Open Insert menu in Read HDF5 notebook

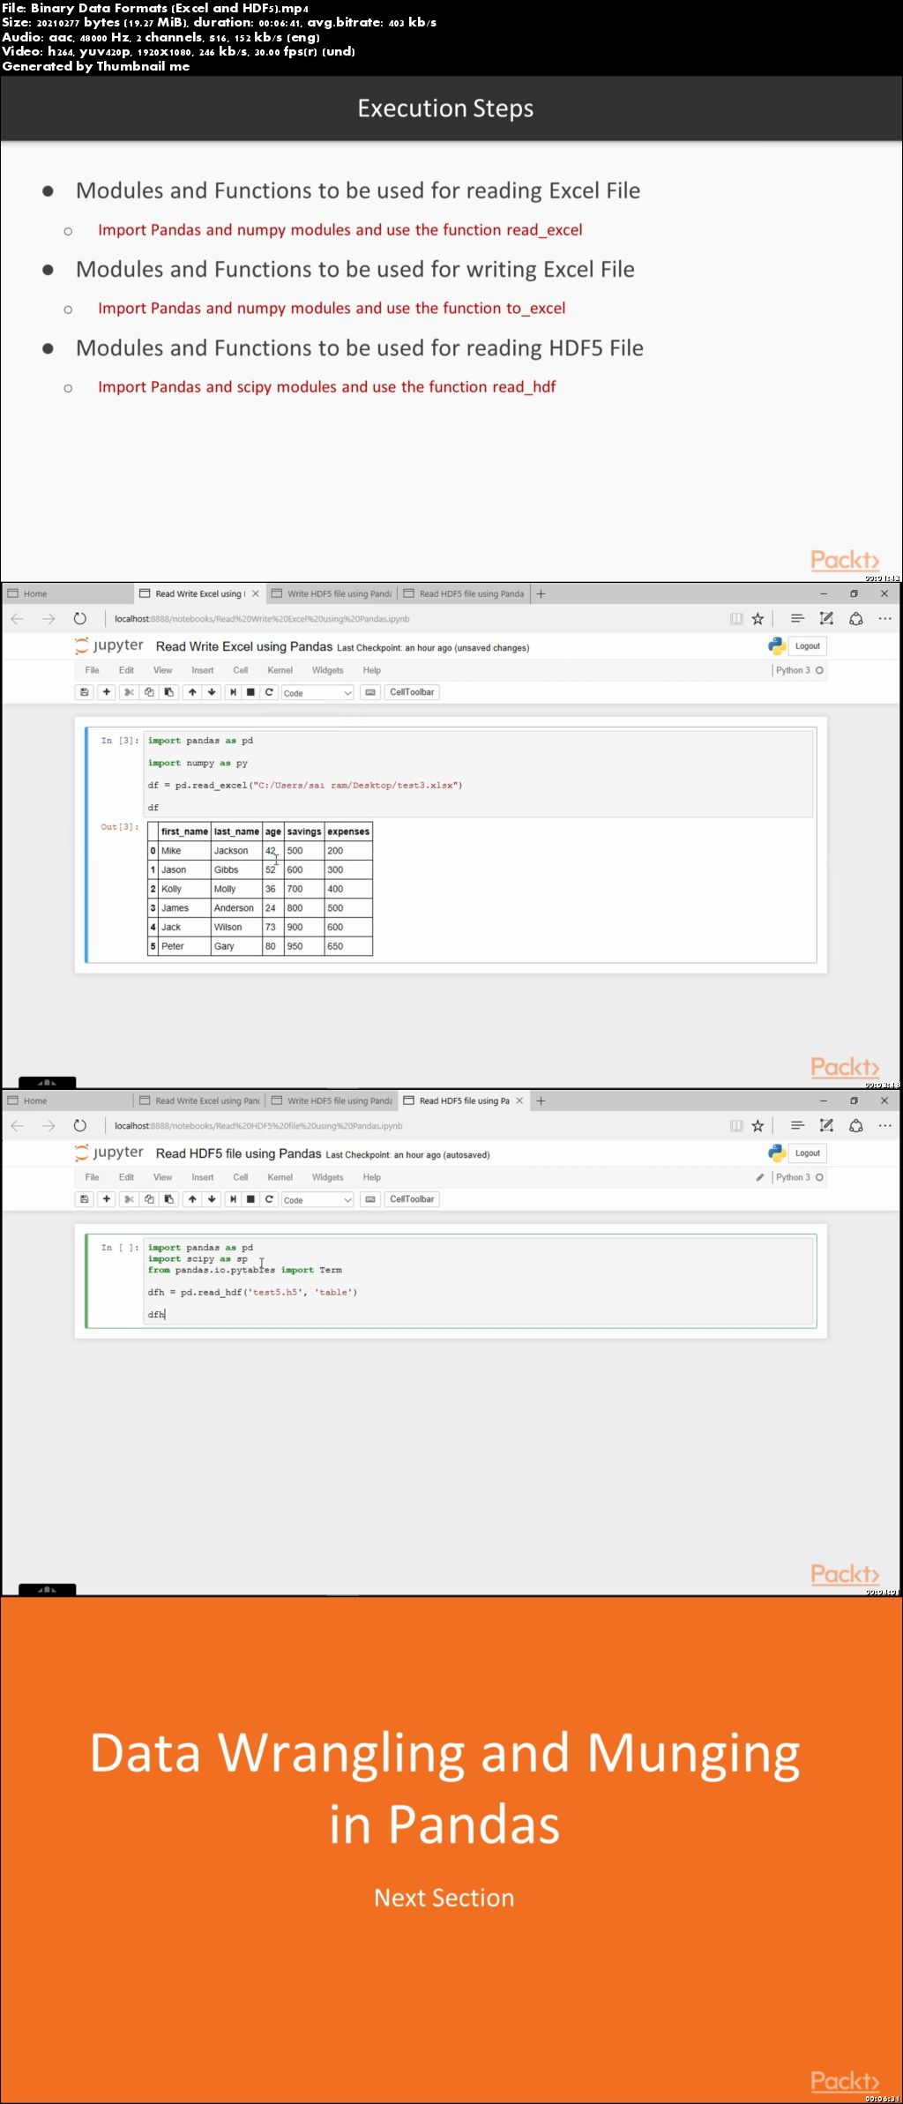click(x=202, y=1177)
